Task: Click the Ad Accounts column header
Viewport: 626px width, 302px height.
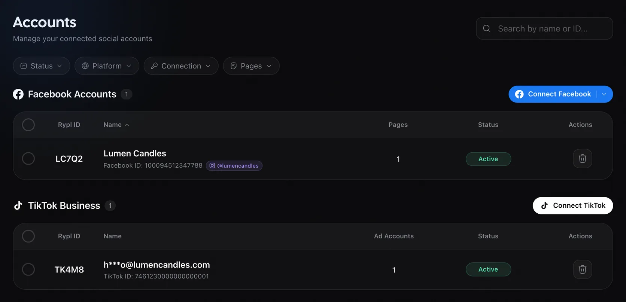Action: pos(394,236)
